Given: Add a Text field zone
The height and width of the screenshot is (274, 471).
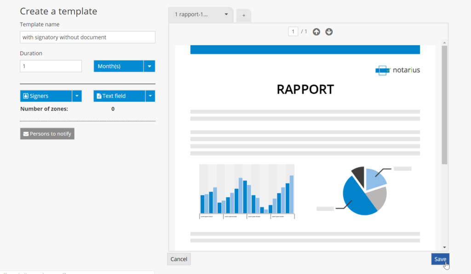Looking at the screenshot, I should 119,96.
